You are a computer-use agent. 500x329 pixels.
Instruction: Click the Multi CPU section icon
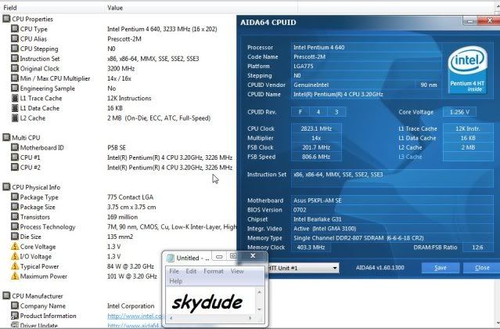pyautogui.click(x=6, y=138)
